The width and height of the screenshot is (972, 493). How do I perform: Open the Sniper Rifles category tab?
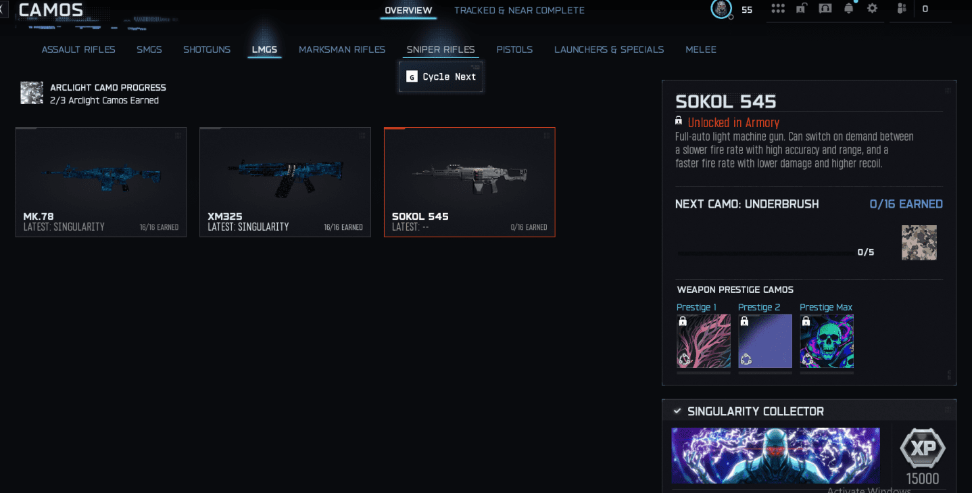pyautogui.click(x=441, y=49)
